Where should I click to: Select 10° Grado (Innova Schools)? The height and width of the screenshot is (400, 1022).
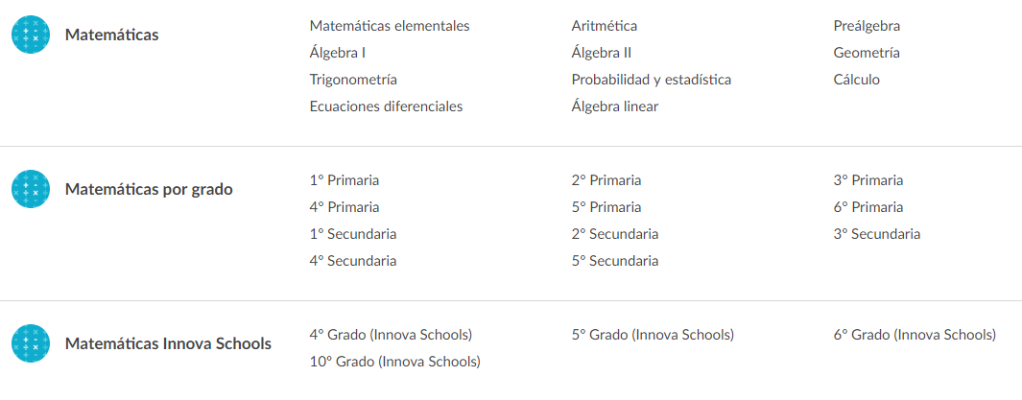(395, 362)
